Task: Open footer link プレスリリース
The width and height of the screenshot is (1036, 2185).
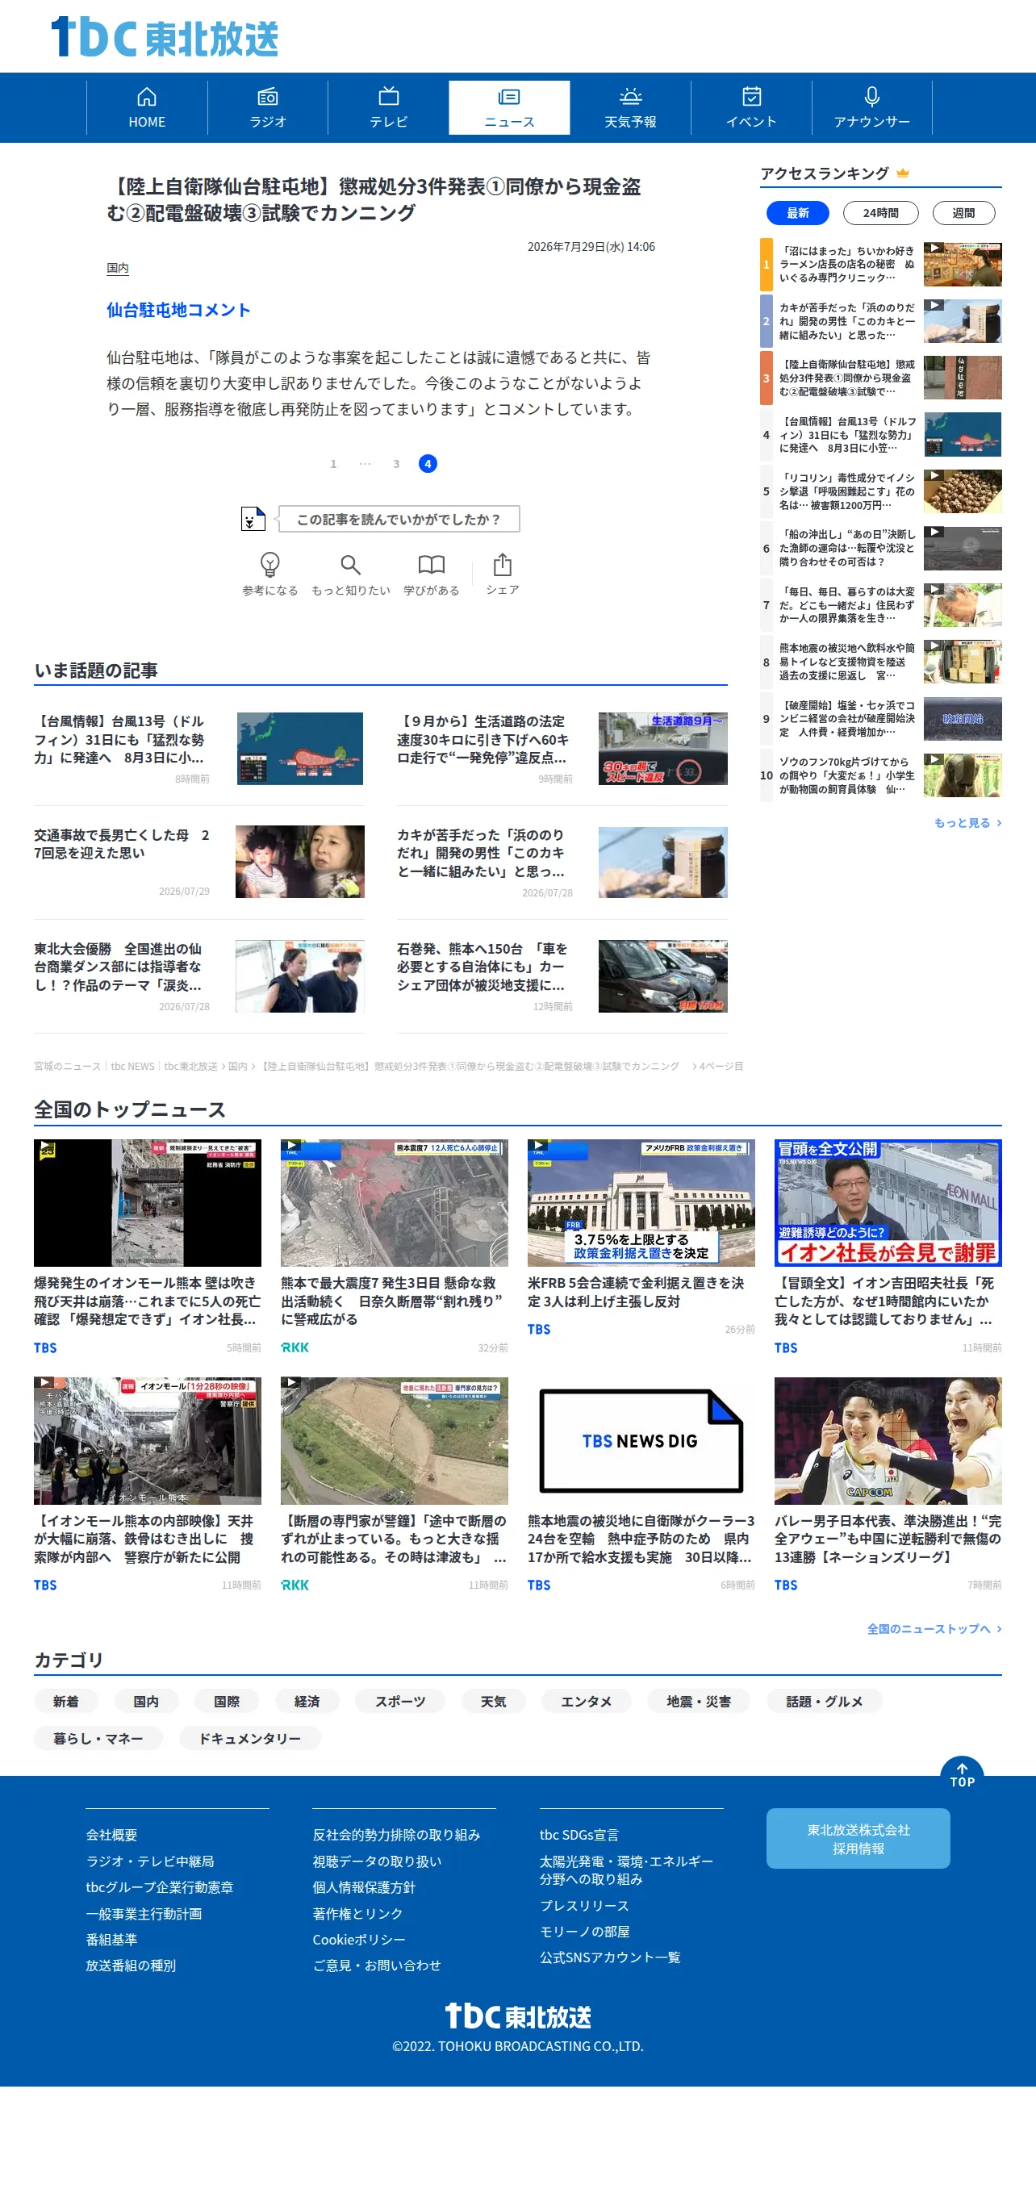Action: pos(585,1905)
